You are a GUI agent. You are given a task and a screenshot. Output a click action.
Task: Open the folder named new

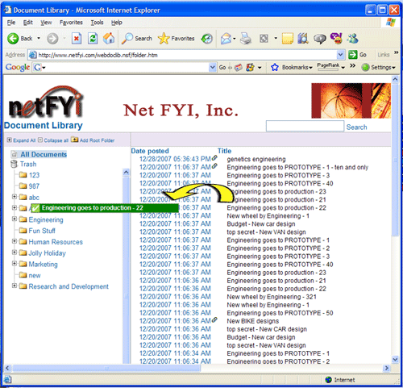coord(35,276)
